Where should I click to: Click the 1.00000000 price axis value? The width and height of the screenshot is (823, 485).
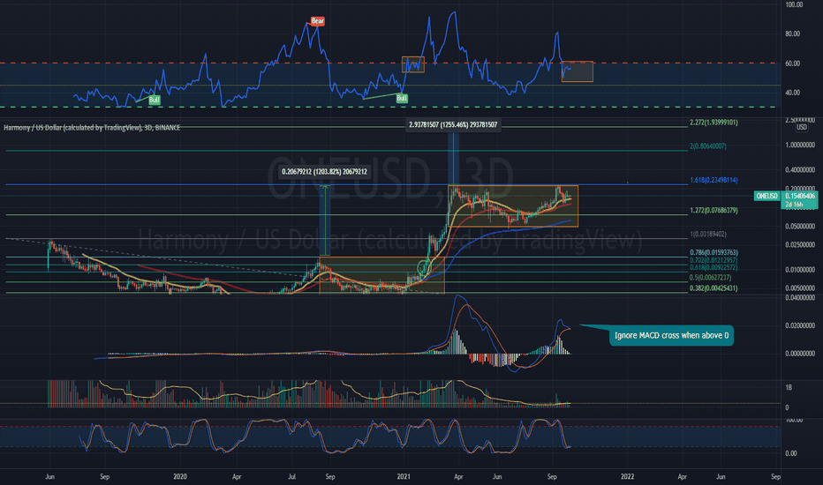tap(800, 145)
